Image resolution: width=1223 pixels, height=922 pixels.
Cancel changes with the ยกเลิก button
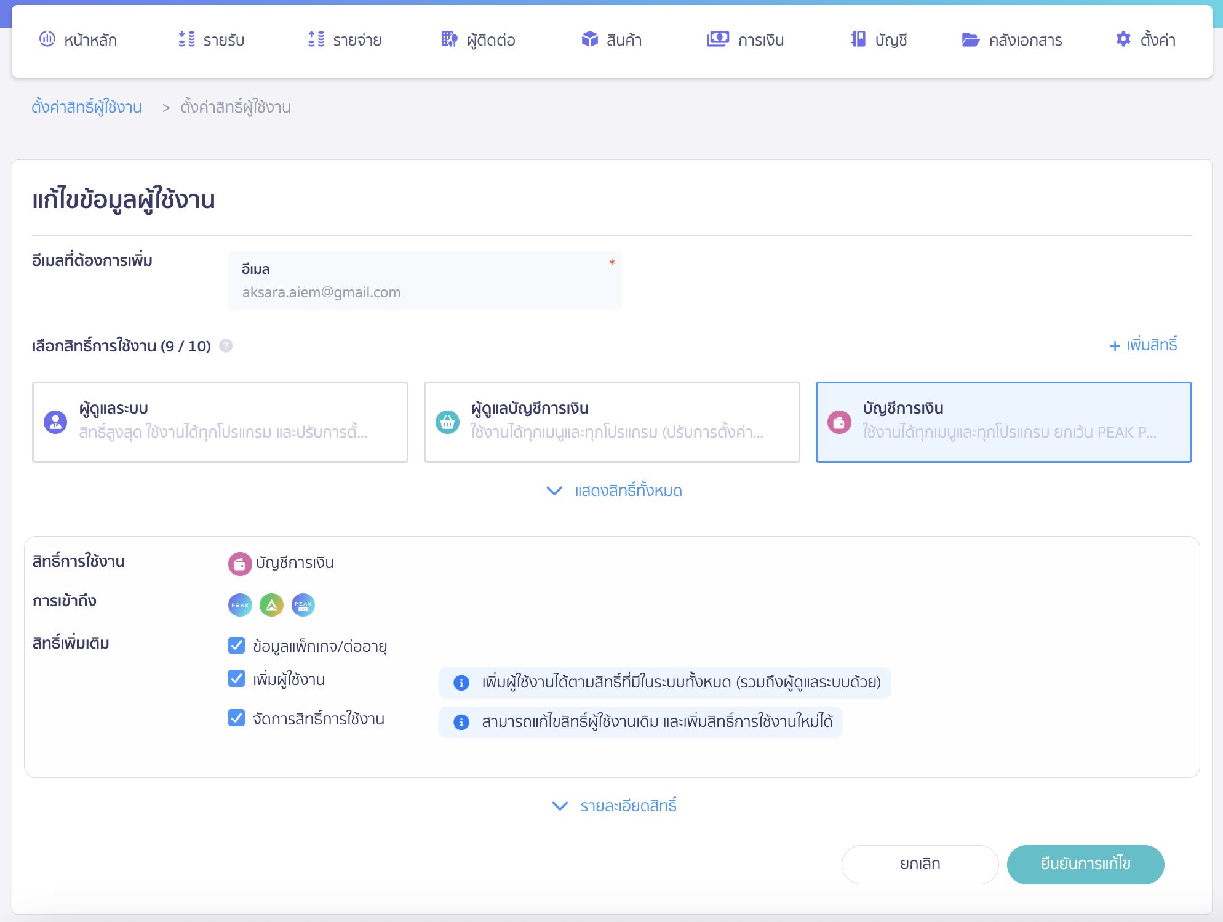pos(920,864)
